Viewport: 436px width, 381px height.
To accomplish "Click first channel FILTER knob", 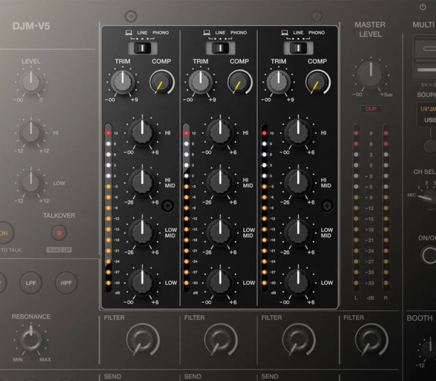I will tap(142, 340).
